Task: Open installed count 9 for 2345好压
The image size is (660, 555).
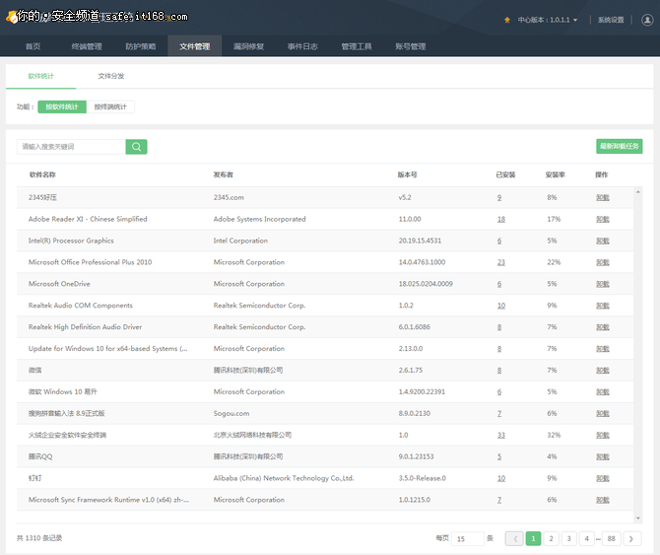Action: pyautogui.click(x=499, y=197)
